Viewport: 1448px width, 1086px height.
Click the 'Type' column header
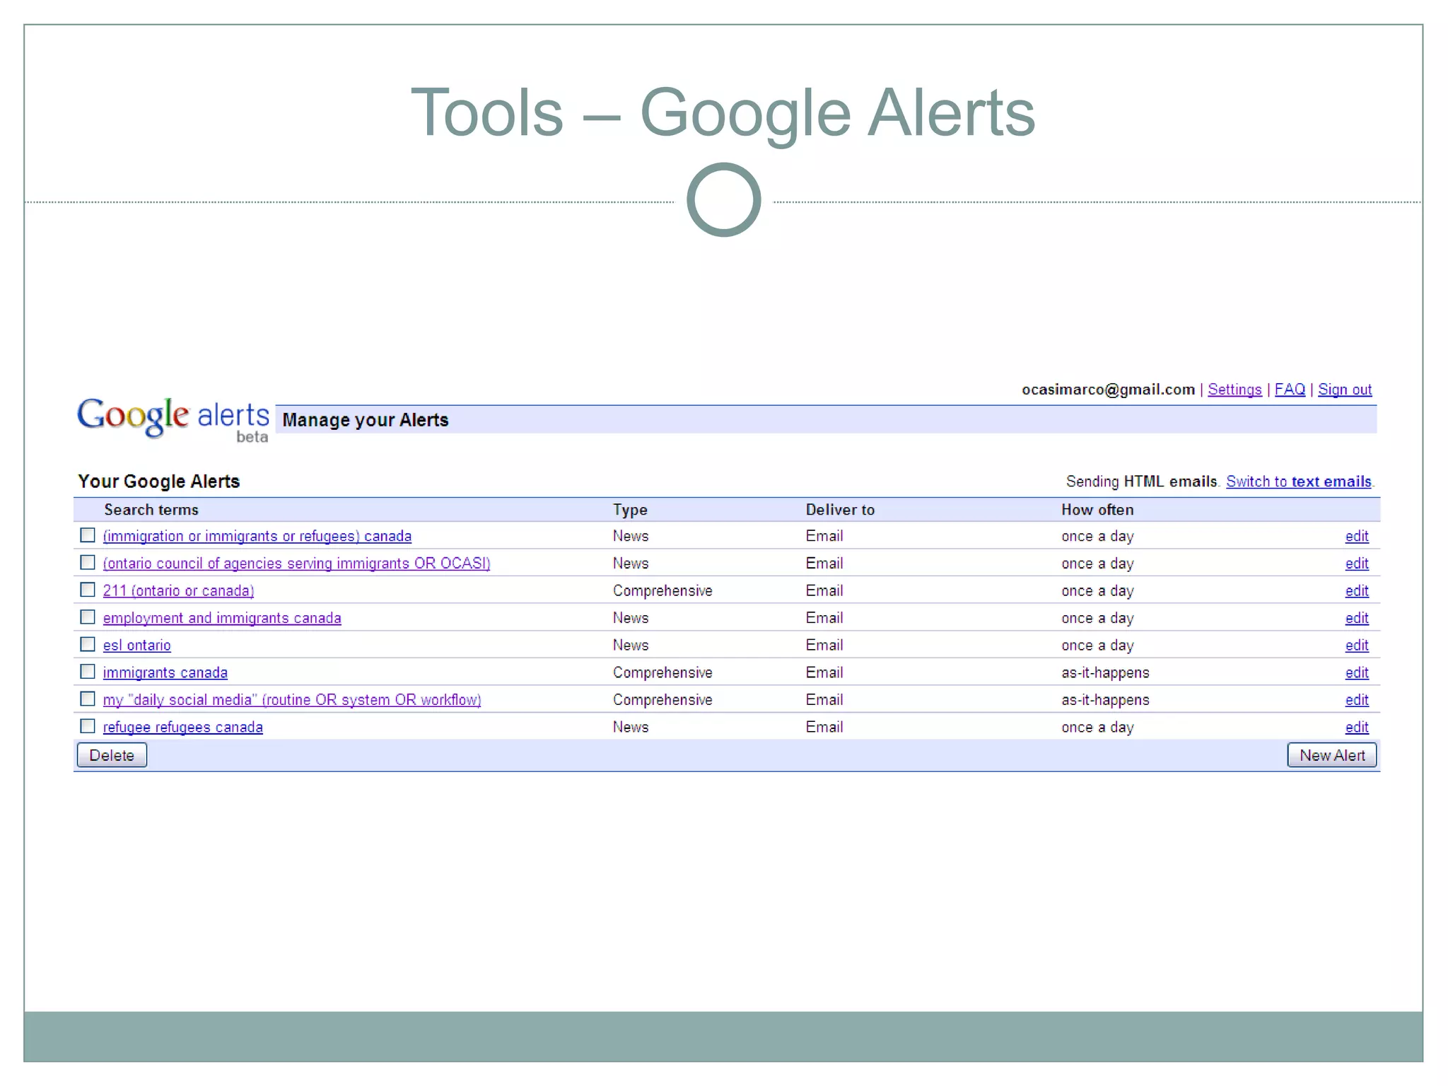tap(630, 510)
